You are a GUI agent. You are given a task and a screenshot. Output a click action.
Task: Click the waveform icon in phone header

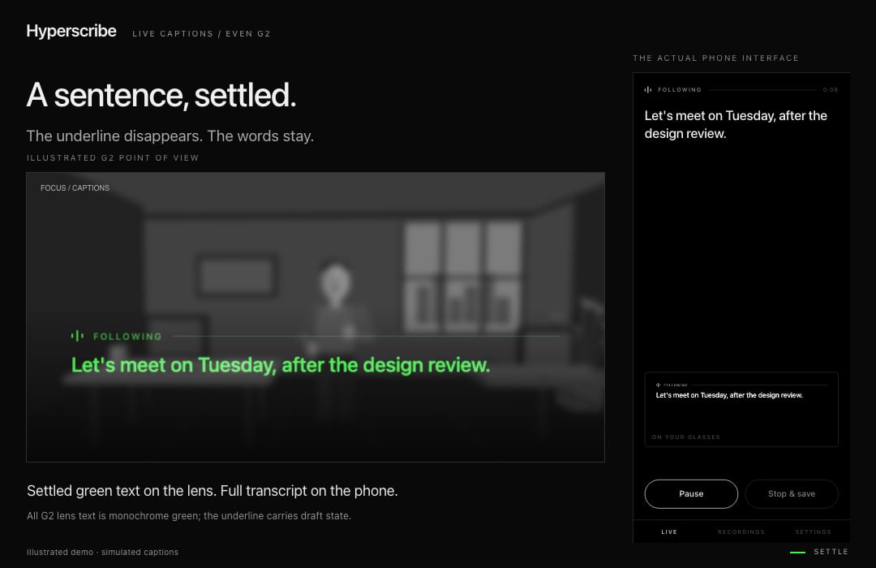[648, 89]
